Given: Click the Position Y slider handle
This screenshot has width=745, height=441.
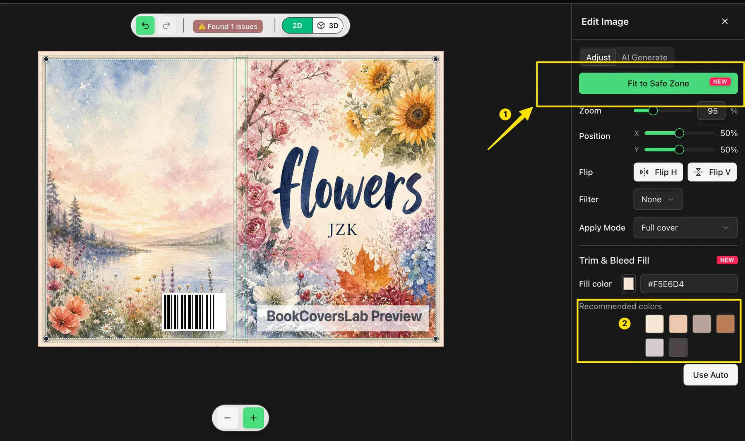Looking at the screenshot, I should point(679,149).
